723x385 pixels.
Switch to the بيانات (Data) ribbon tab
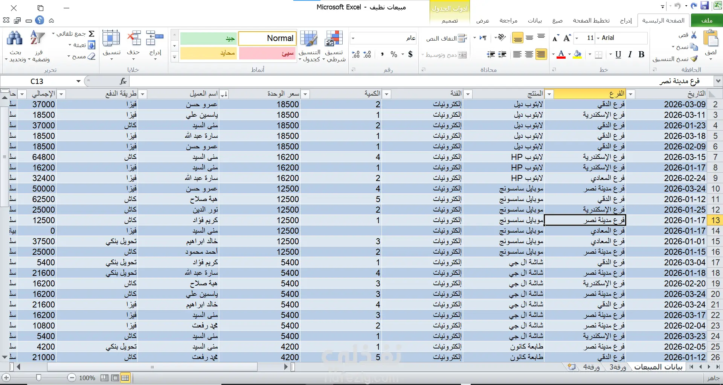click(535, 20)
